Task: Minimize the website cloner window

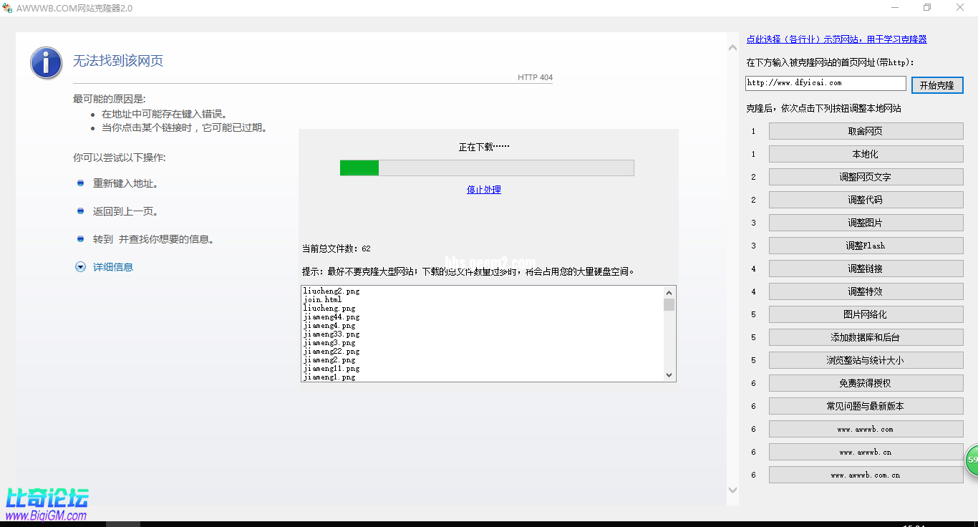Action: point(895,8)
